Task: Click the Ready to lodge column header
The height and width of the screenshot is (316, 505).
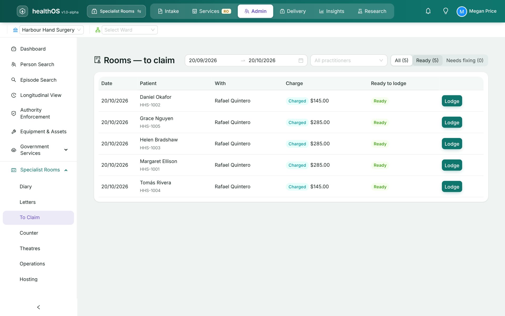Action: click(388, 83)
